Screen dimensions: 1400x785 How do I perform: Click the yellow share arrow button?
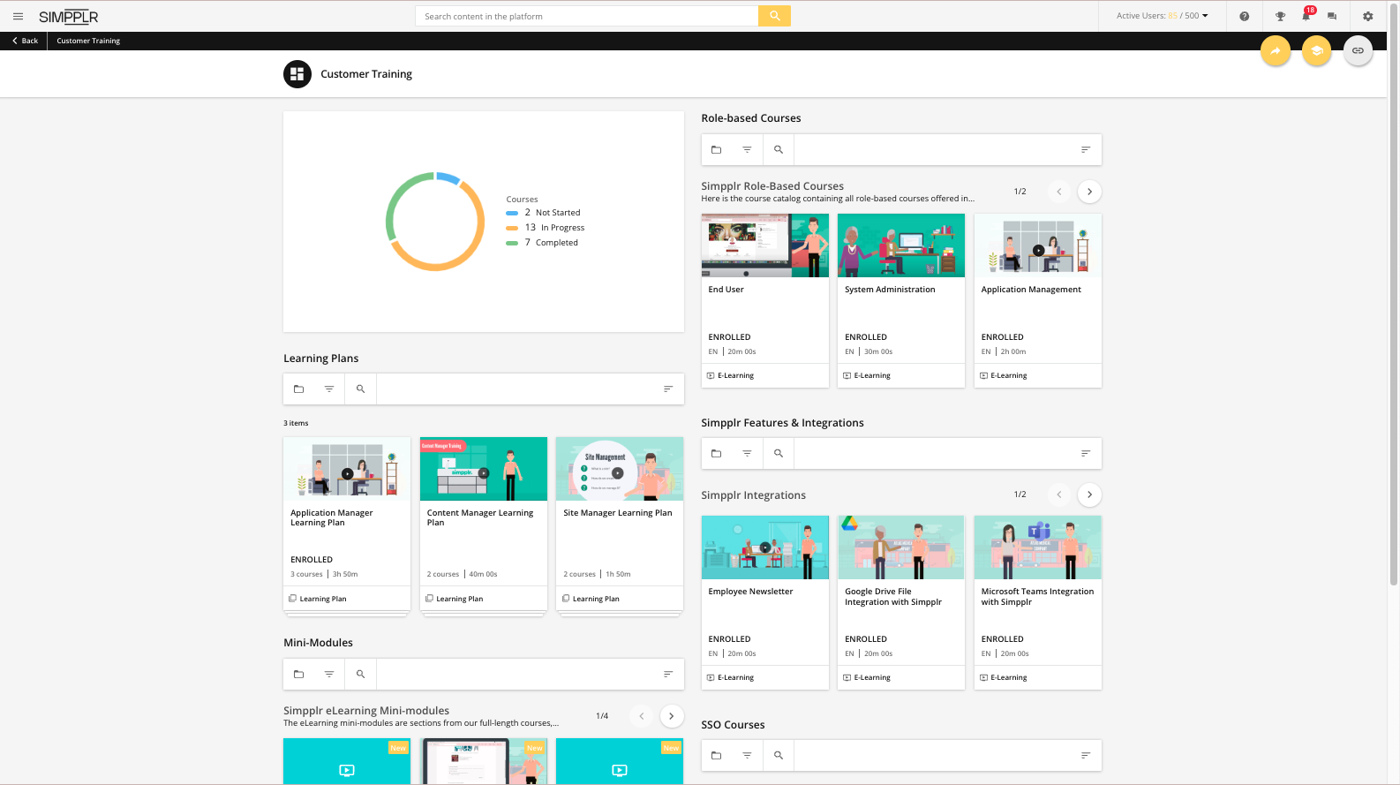coord(1276,50)
